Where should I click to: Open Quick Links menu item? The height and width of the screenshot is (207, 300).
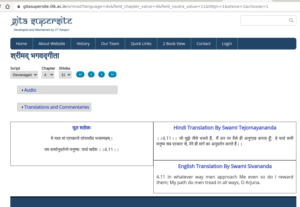pos(141,44)
